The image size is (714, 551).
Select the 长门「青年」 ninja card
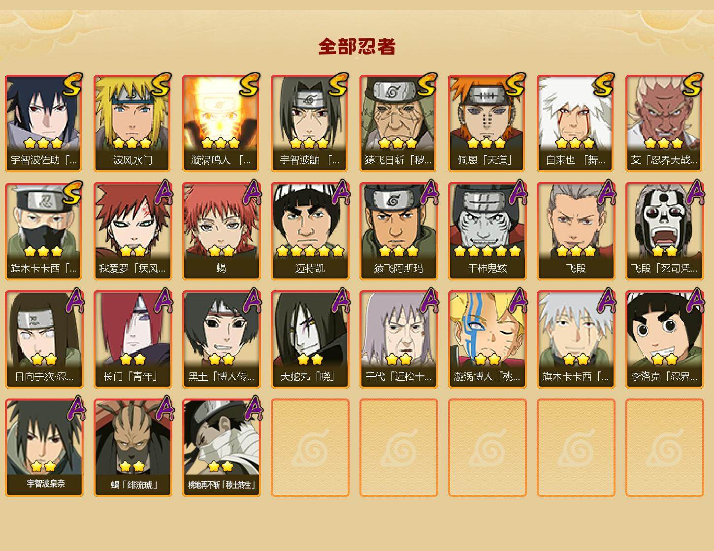133,339
